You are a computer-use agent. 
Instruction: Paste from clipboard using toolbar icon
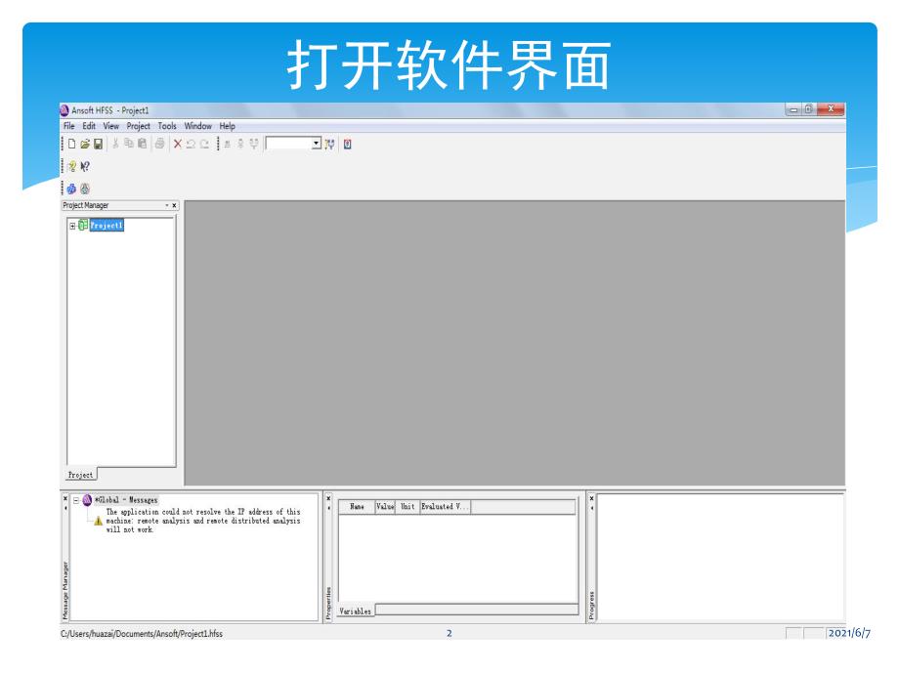pyautogui.click(x=141, y=144)
